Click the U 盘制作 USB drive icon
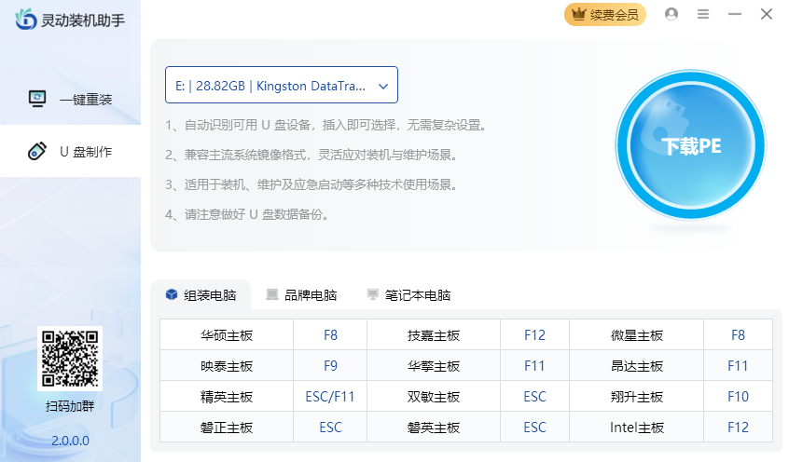789x462 pixels. (x=37, y=151)
